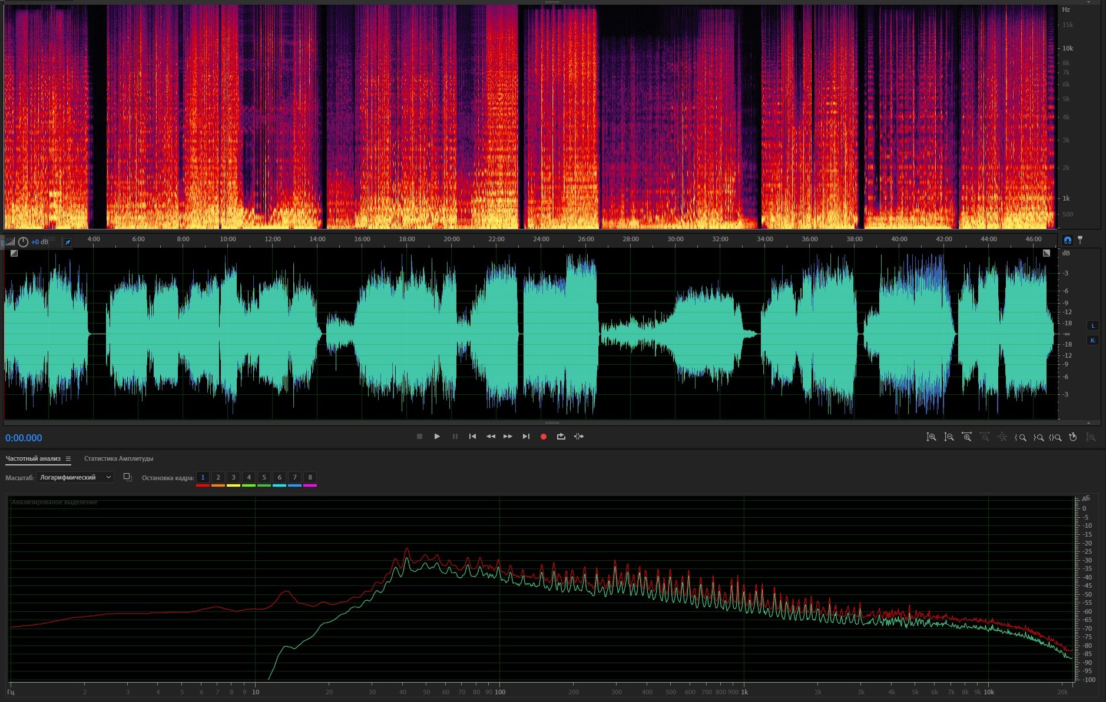1106x702 pixels.
Task: Switch to the Статистика Амплитуды tab
Action: click(118, 458)
